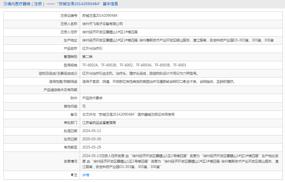Image resolution: width=285 pixels, height=182 pixels.
Task: Click the 其他内容 value 无
Action: (84, 106)
